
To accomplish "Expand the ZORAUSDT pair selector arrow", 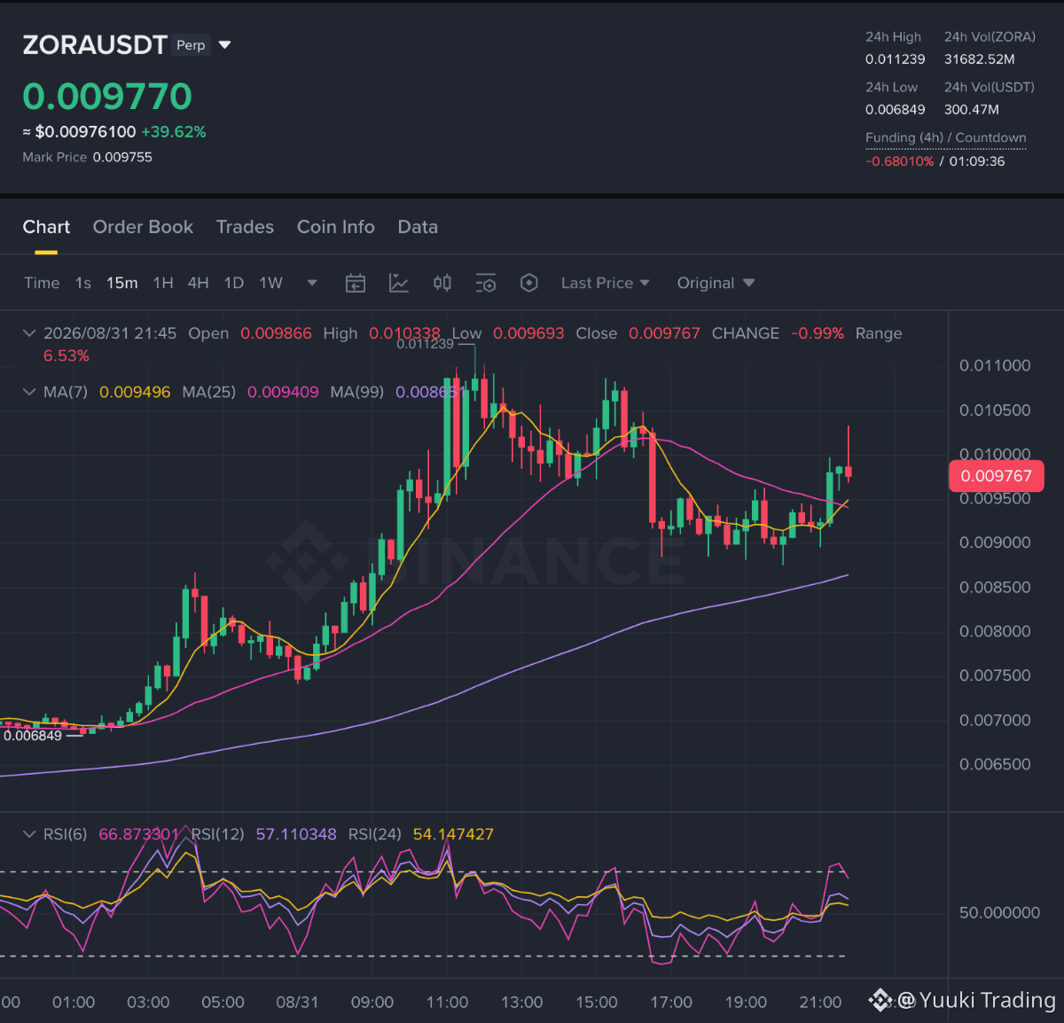I will (x=225, y=45).
